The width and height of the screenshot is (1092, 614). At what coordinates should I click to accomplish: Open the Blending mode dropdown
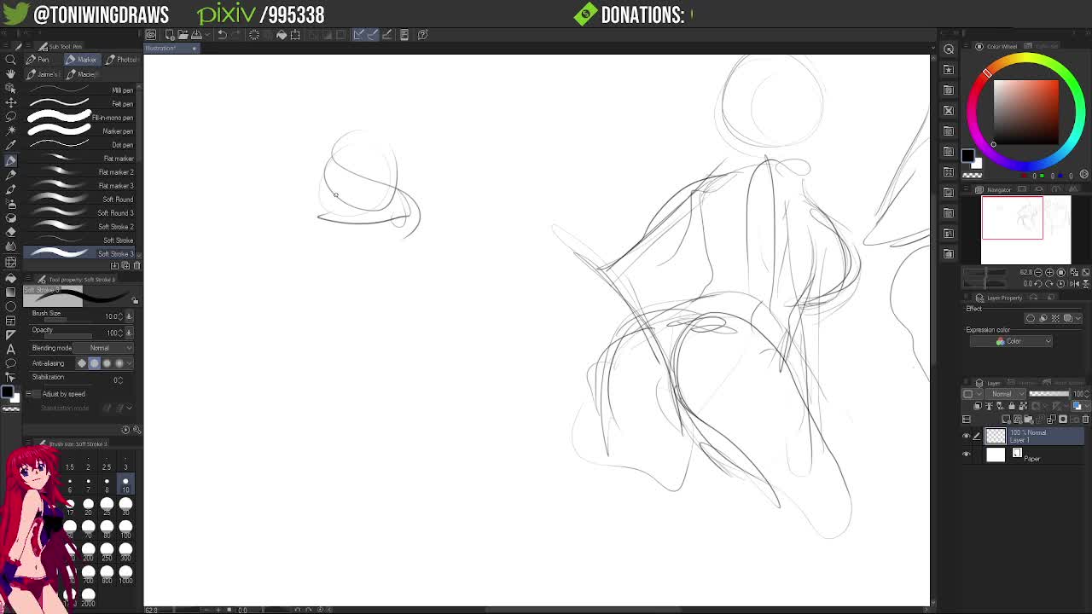(111, 348)
